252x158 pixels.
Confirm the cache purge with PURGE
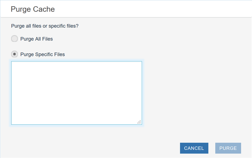coord(228,148)
